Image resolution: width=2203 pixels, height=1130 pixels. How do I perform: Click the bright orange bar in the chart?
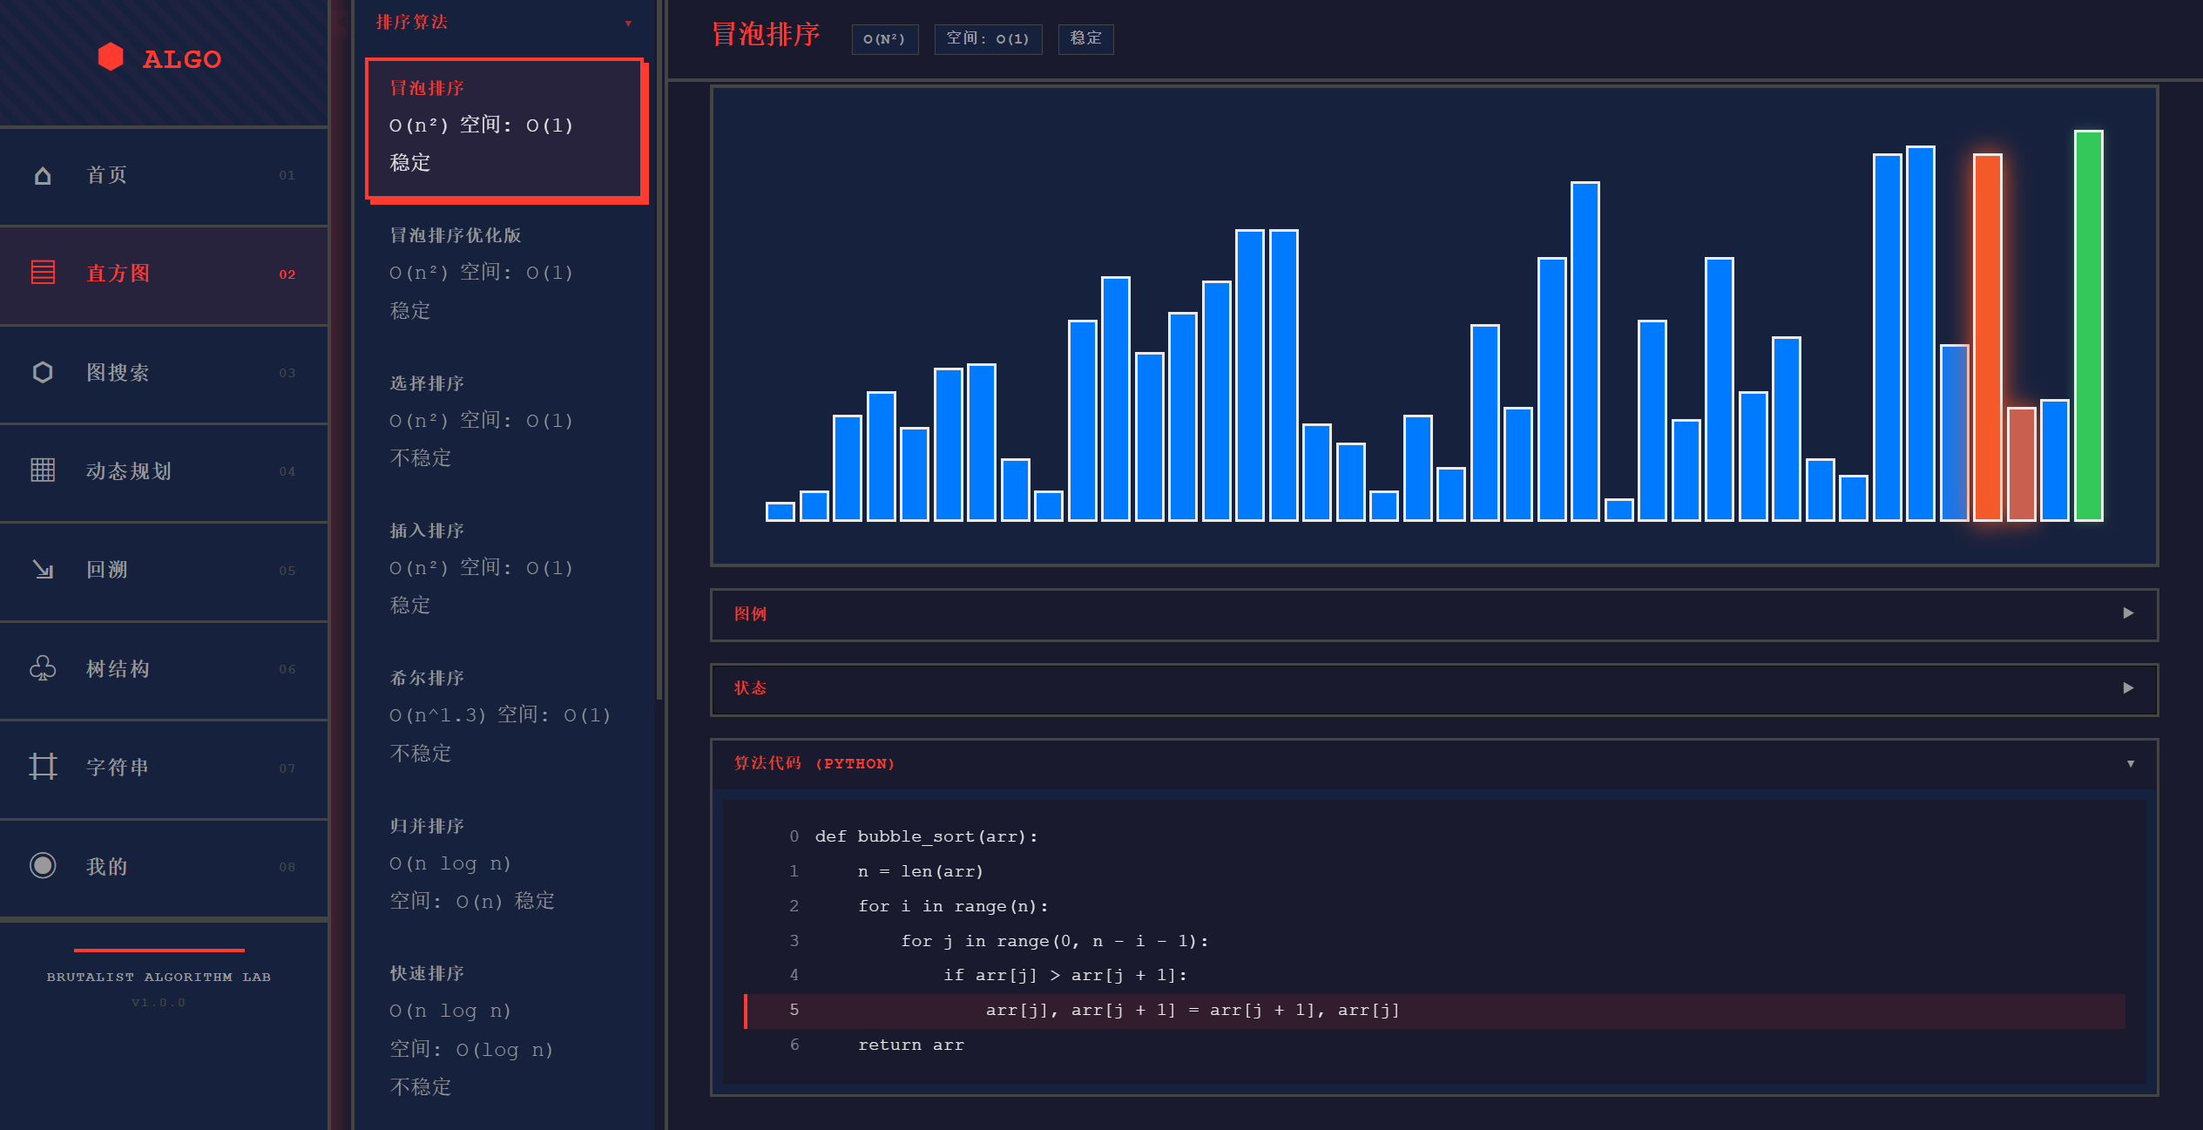click(x=1987, y=338)
